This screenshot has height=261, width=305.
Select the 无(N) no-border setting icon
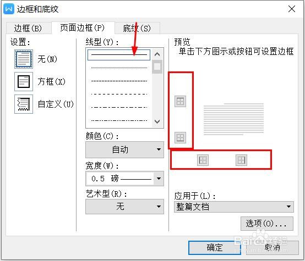(x=24, y=59)
